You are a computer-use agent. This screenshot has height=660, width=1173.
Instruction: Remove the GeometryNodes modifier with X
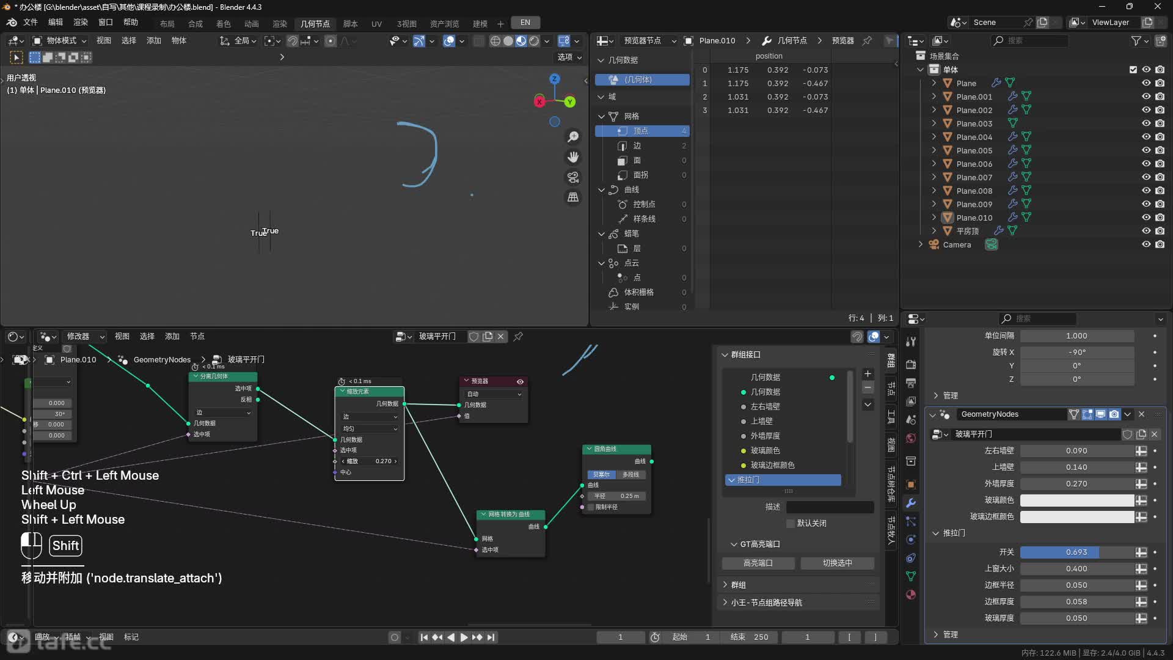tap(1141, 414)
